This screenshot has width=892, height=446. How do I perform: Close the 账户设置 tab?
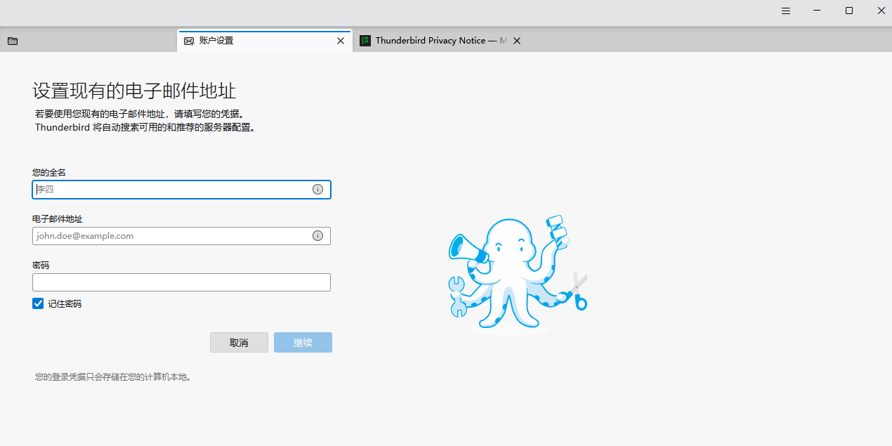click(x=341, y=41)
